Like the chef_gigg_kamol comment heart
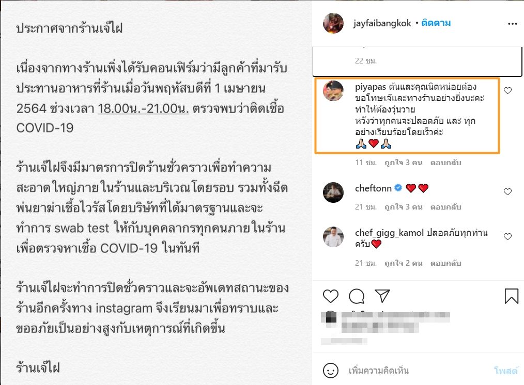 [507, 236]
